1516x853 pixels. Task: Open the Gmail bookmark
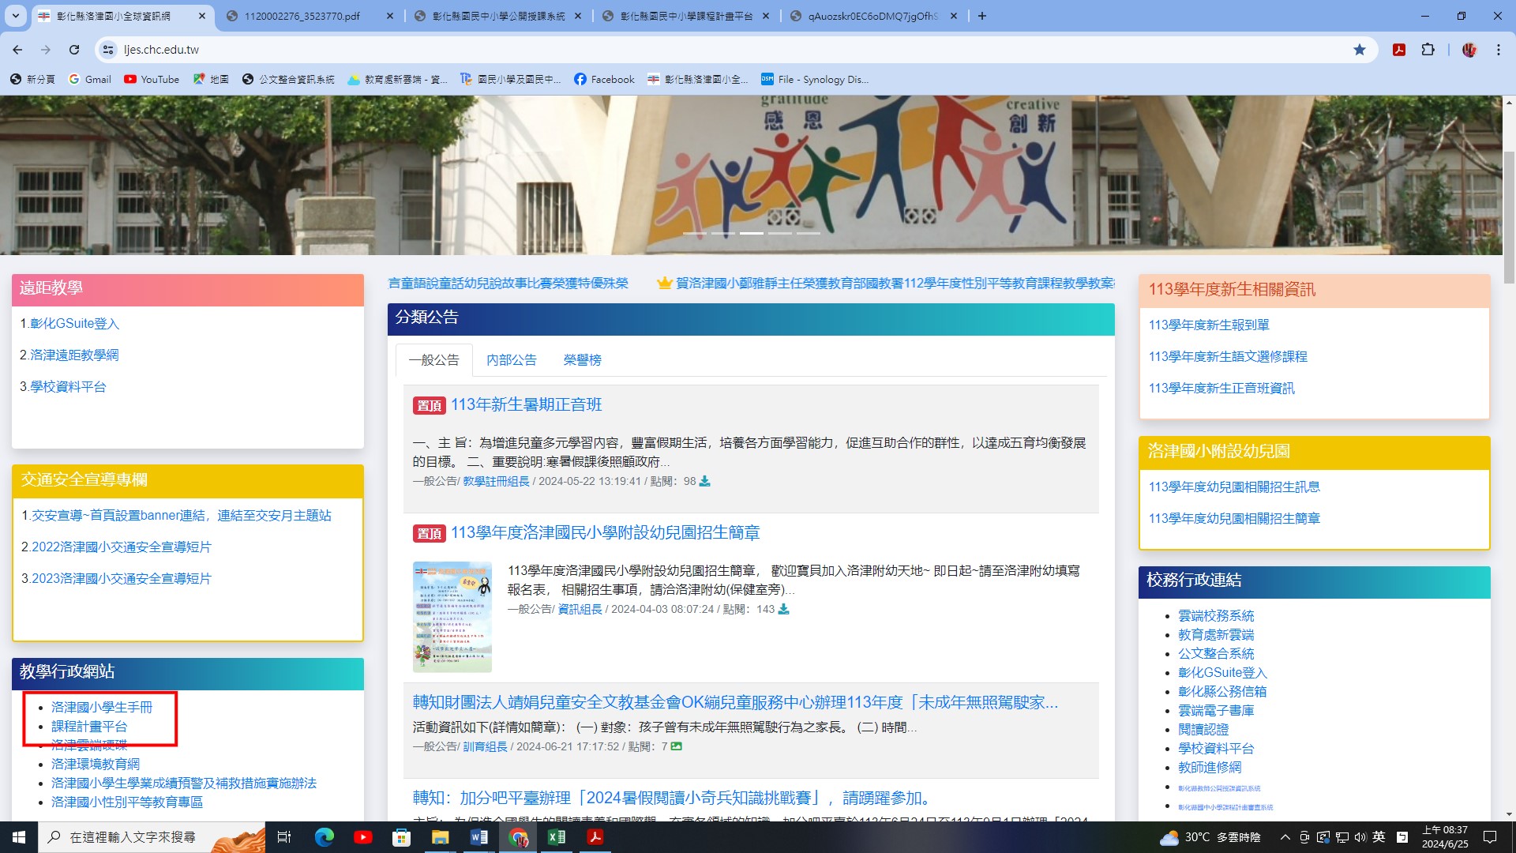[x=90, y=79]
